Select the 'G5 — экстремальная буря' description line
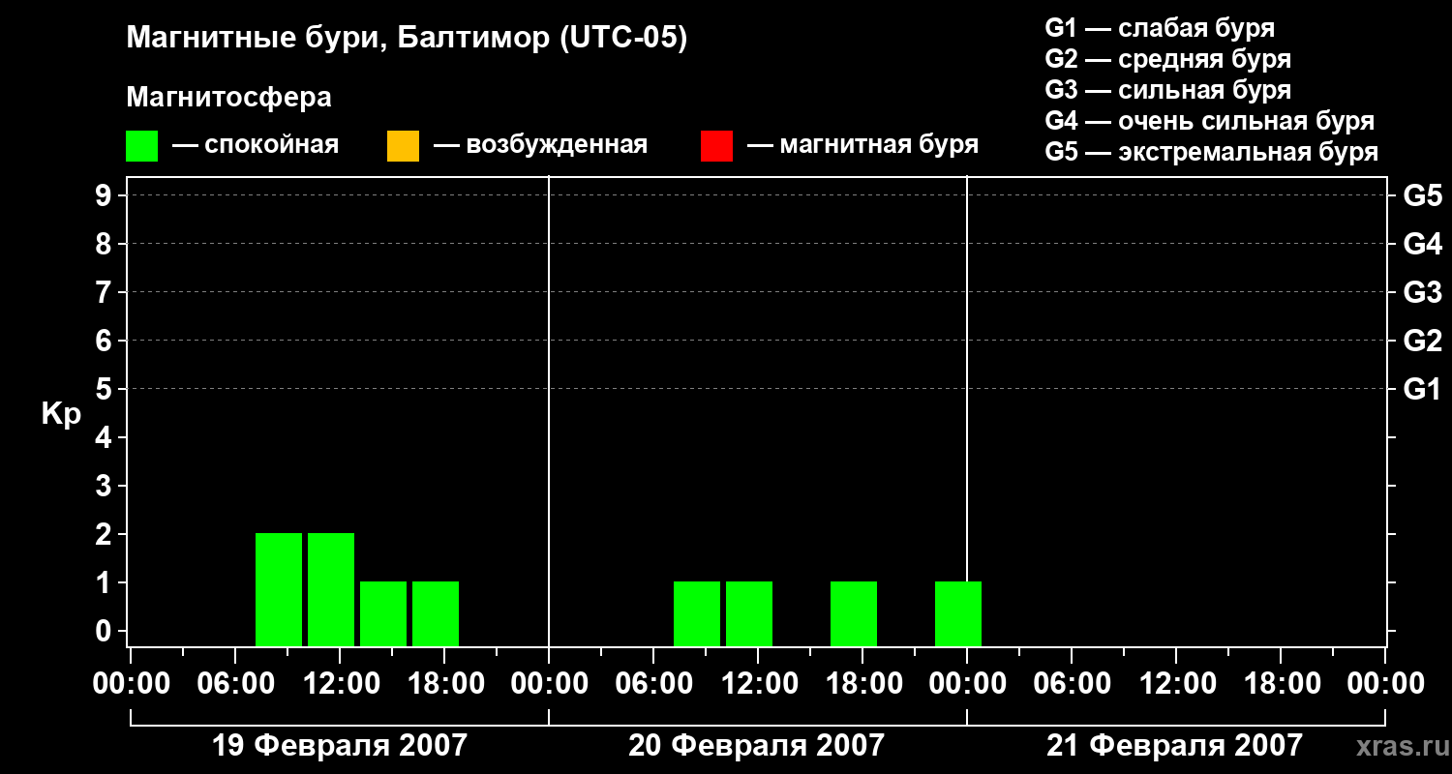Viewport: 1452px width, 774px height. (1212, 152)
